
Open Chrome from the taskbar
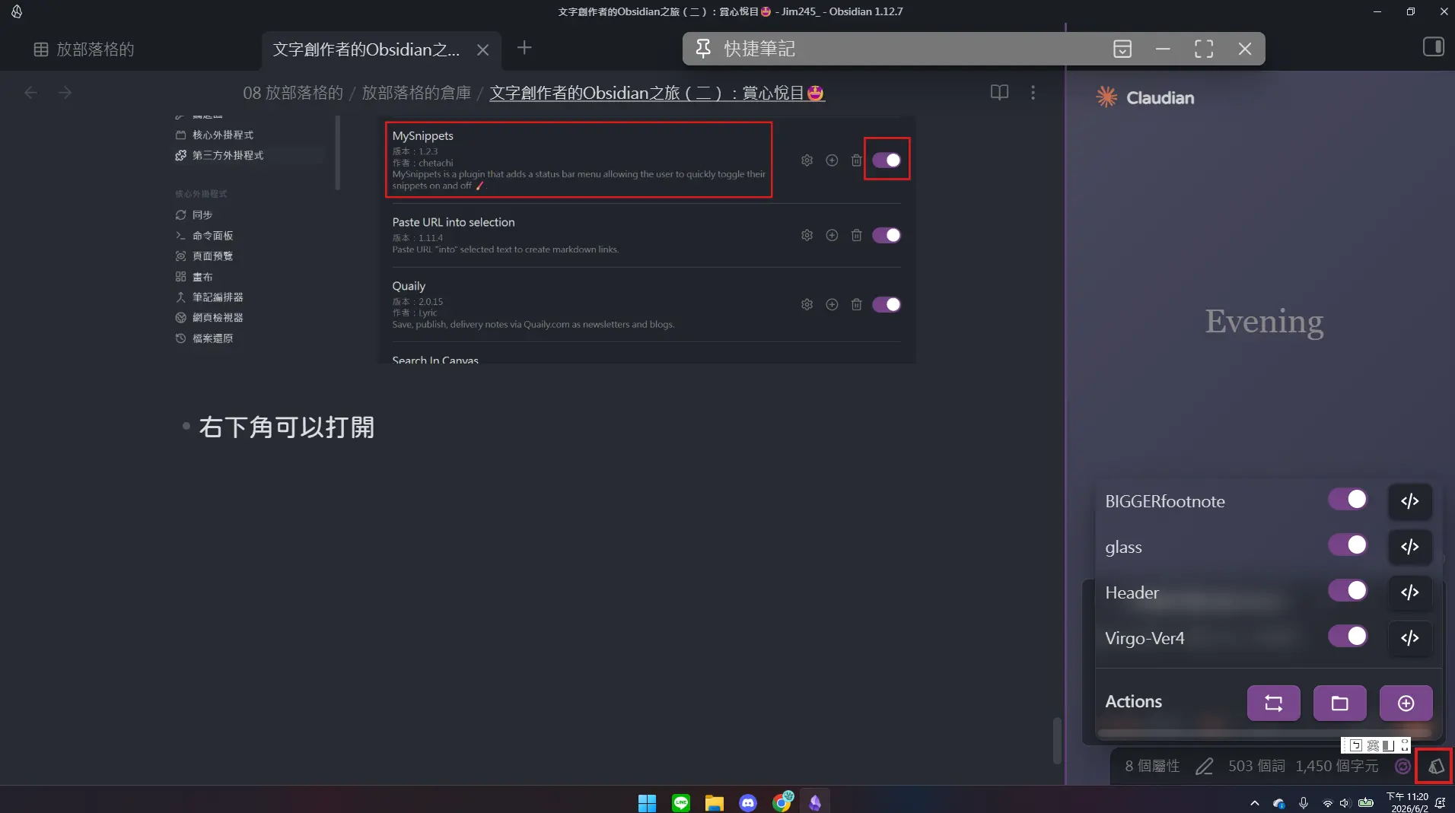(782, 802)
